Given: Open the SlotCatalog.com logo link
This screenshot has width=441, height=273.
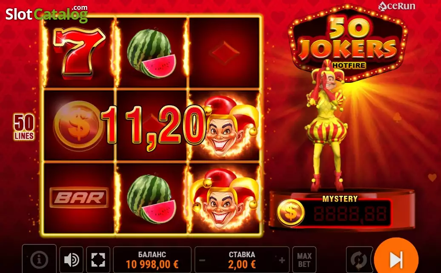Looking at the screenshot, I should [x=47, y=14].
